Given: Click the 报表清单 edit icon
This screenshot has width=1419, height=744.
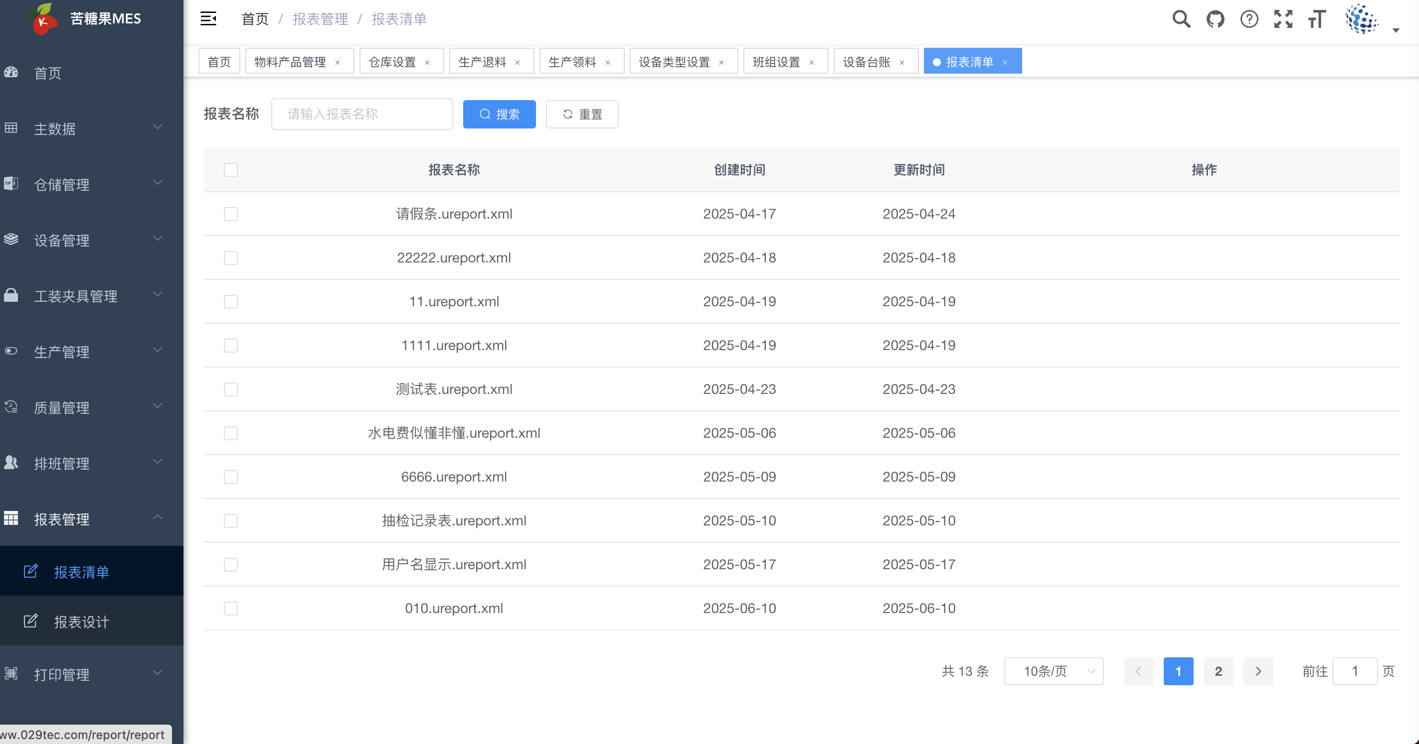Looking at the screenshot, I should [30, 571].
